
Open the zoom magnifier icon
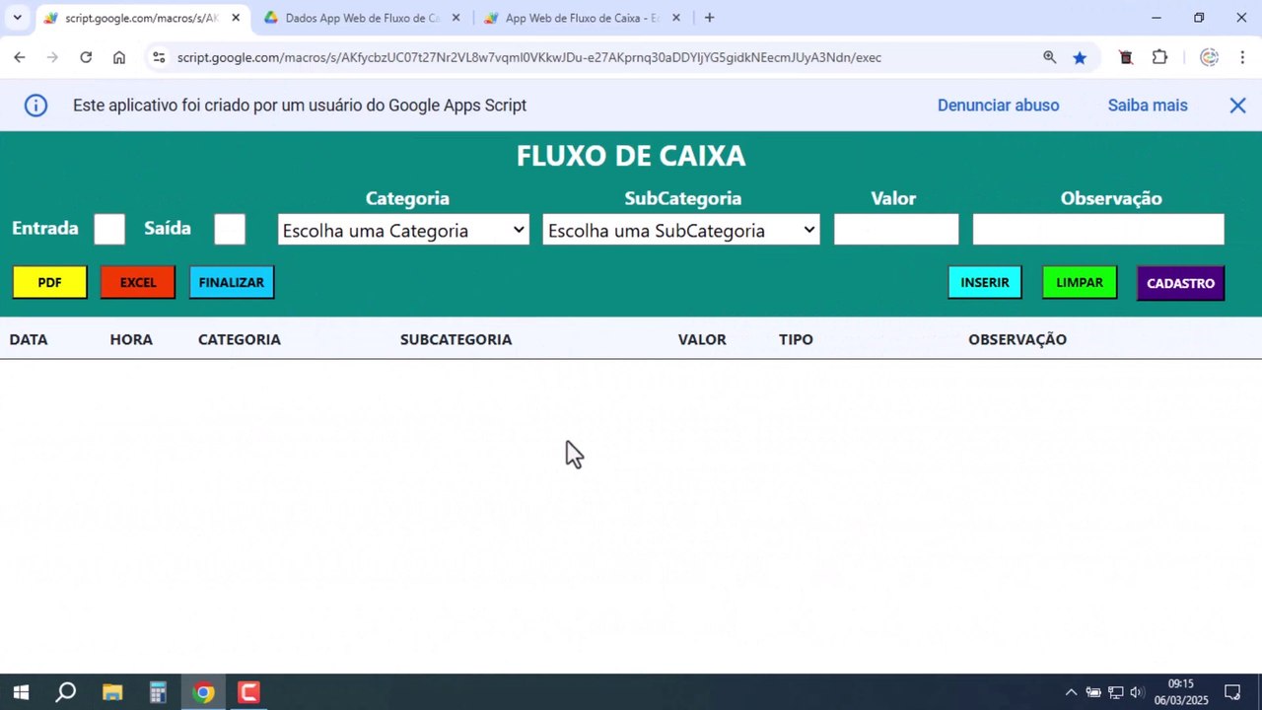point(1049,57)
